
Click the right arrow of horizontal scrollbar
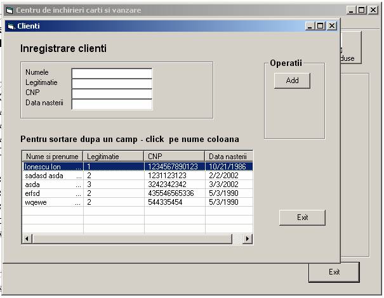(248, 239)
